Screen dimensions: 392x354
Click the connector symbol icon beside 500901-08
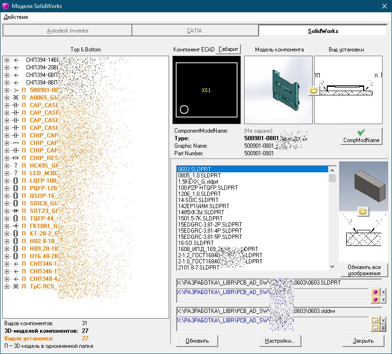click(16, 90)
